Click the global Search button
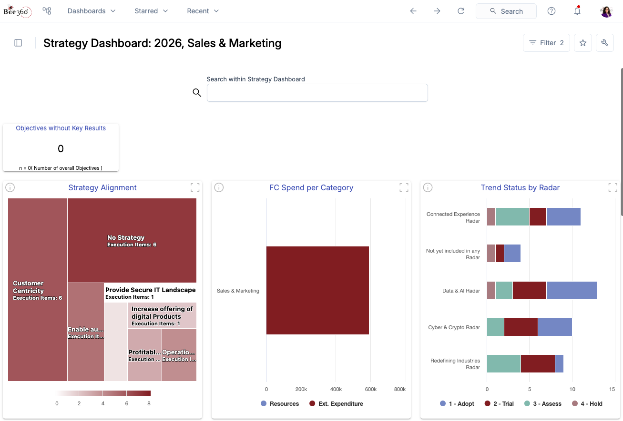This screenshot has height=421, width=623. click(506, 11)
